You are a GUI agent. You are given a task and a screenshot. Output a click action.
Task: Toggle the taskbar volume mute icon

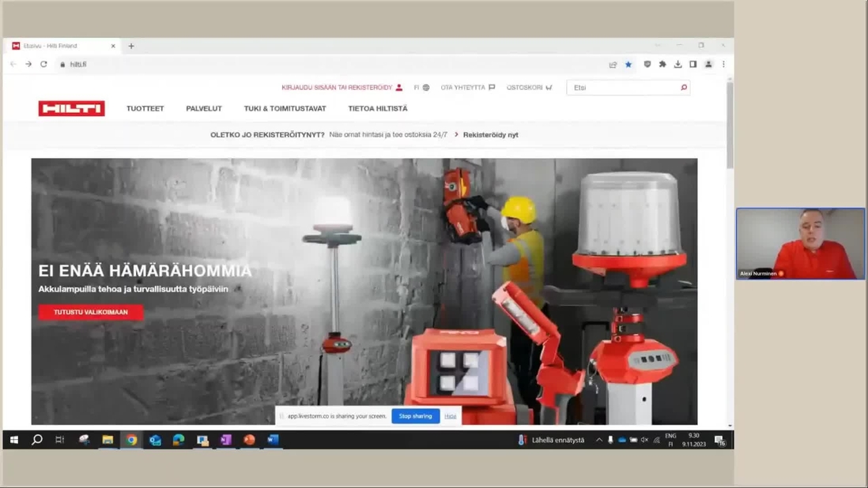tap(644, 440)
